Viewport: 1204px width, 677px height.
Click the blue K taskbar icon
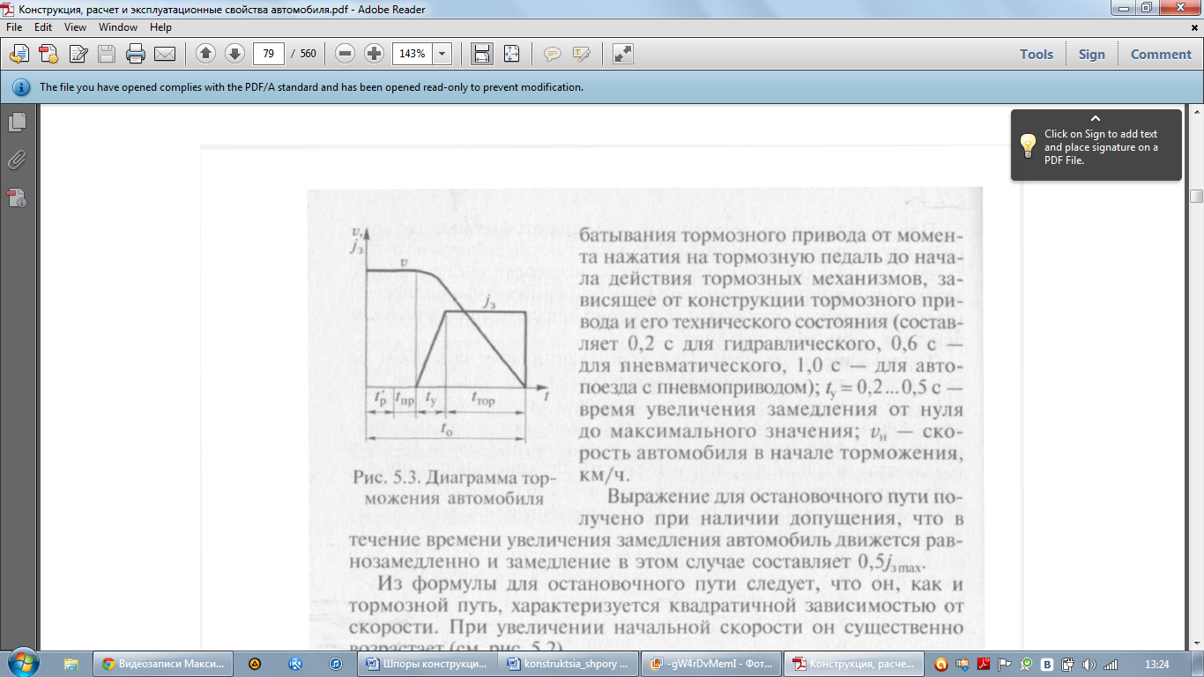pyautogui.click(x=296, y=664)
